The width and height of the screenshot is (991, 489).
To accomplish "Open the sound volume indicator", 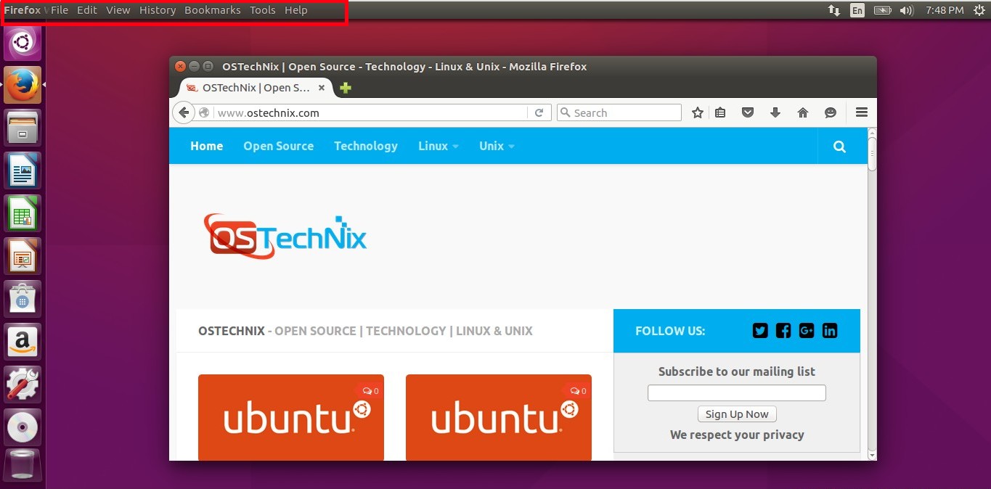I will pos(906,10).
